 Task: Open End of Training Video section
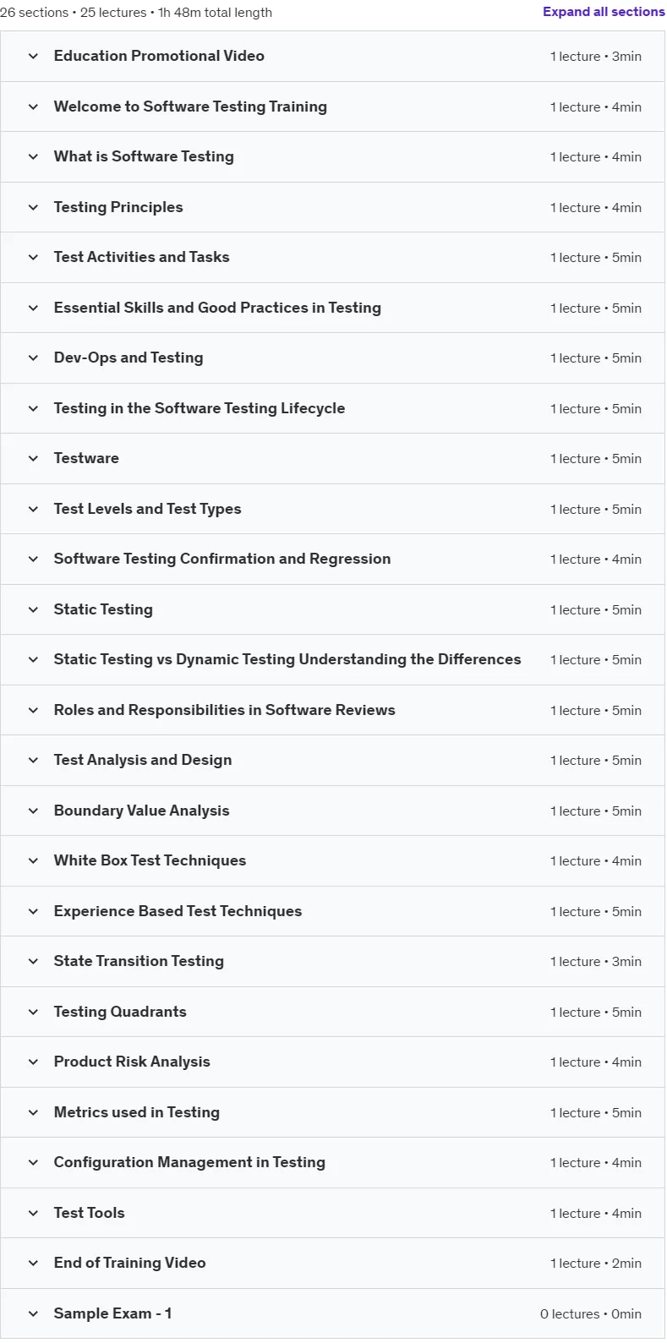[333, 1264]
